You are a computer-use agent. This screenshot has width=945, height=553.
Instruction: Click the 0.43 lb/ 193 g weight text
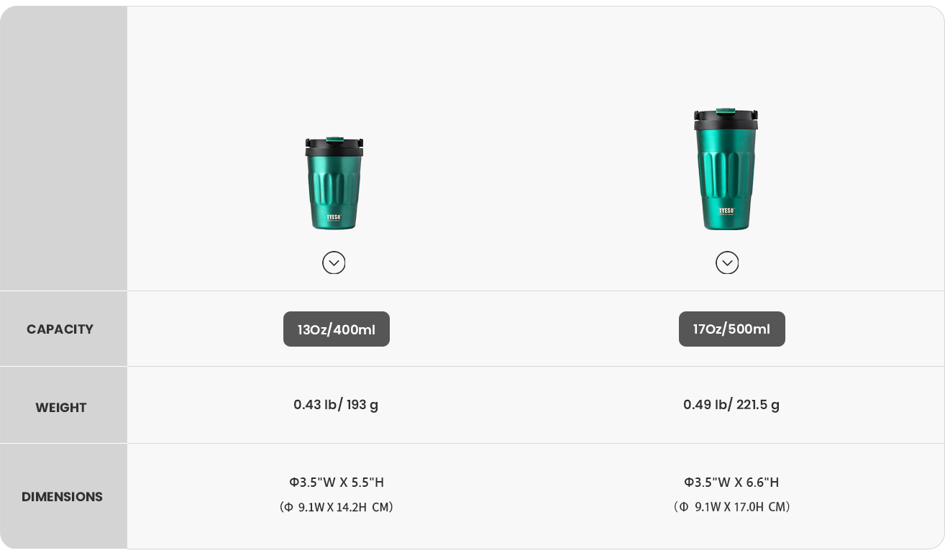(336, 405)
